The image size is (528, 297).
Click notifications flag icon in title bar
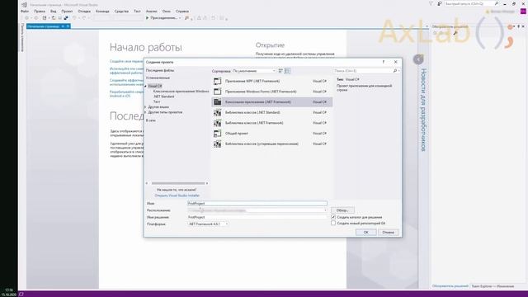point(431,3)
